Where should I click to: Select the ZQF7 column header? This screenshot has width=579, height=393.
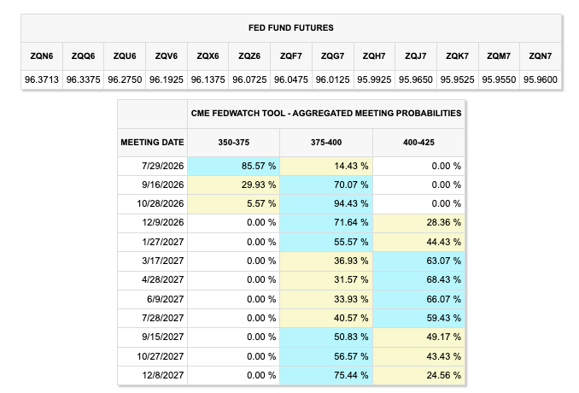tap(291, 56)
